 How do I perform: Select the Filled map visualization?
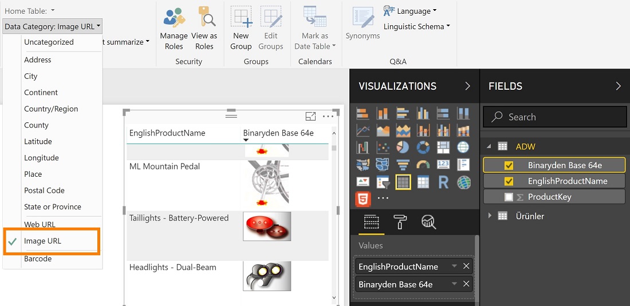click(x=383, y=164)
